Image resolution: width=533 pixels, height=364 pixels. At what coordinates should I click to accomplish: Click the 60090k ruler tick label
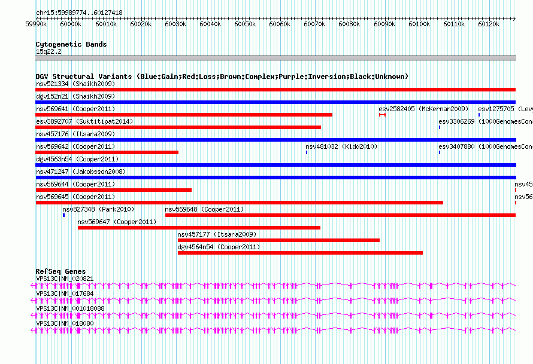[384, 24]
